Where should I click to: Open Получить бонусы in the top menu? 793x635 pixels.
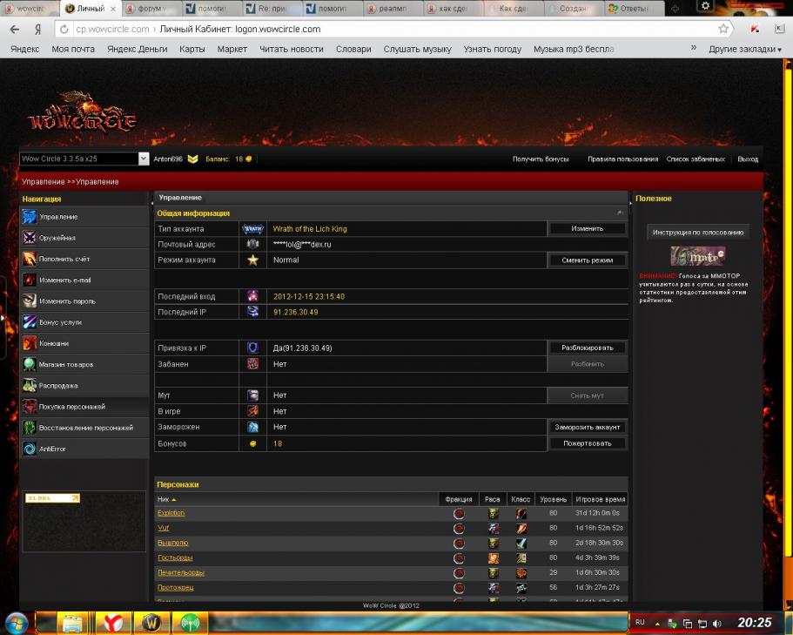click(x=541, y=159)
